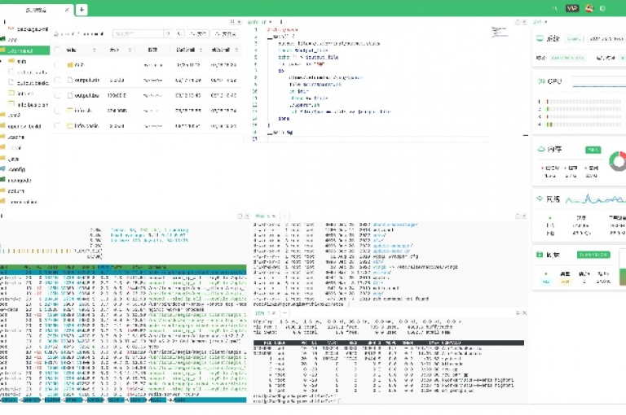
Task: Click the rightmost button in the file toolbar
Action: coord(226,34)
